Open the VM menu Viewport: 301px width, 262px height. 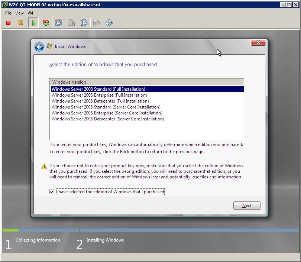(x=30, y=13)
